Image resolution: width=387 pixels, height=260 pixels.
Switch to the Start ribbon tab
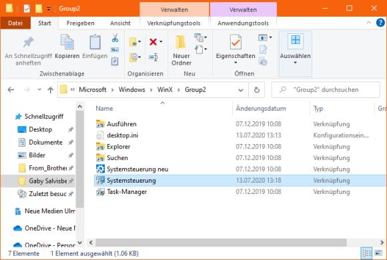click(45, 23)
